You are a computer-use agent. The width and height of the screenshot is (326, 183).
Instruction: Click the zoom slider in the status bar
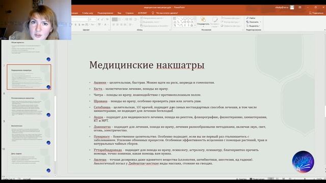click(305, 178)
